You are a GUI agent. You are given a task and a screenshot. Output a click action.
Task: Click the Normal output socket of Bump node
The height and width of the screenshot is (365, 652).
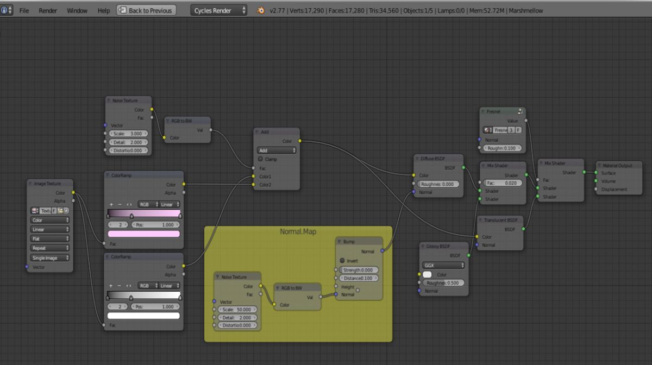[x=383, y=251]
